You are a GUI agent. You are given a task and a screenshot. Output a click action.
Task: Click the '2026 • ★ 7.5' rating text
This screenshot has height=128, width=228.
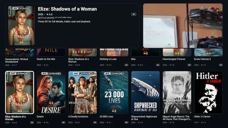137,123
